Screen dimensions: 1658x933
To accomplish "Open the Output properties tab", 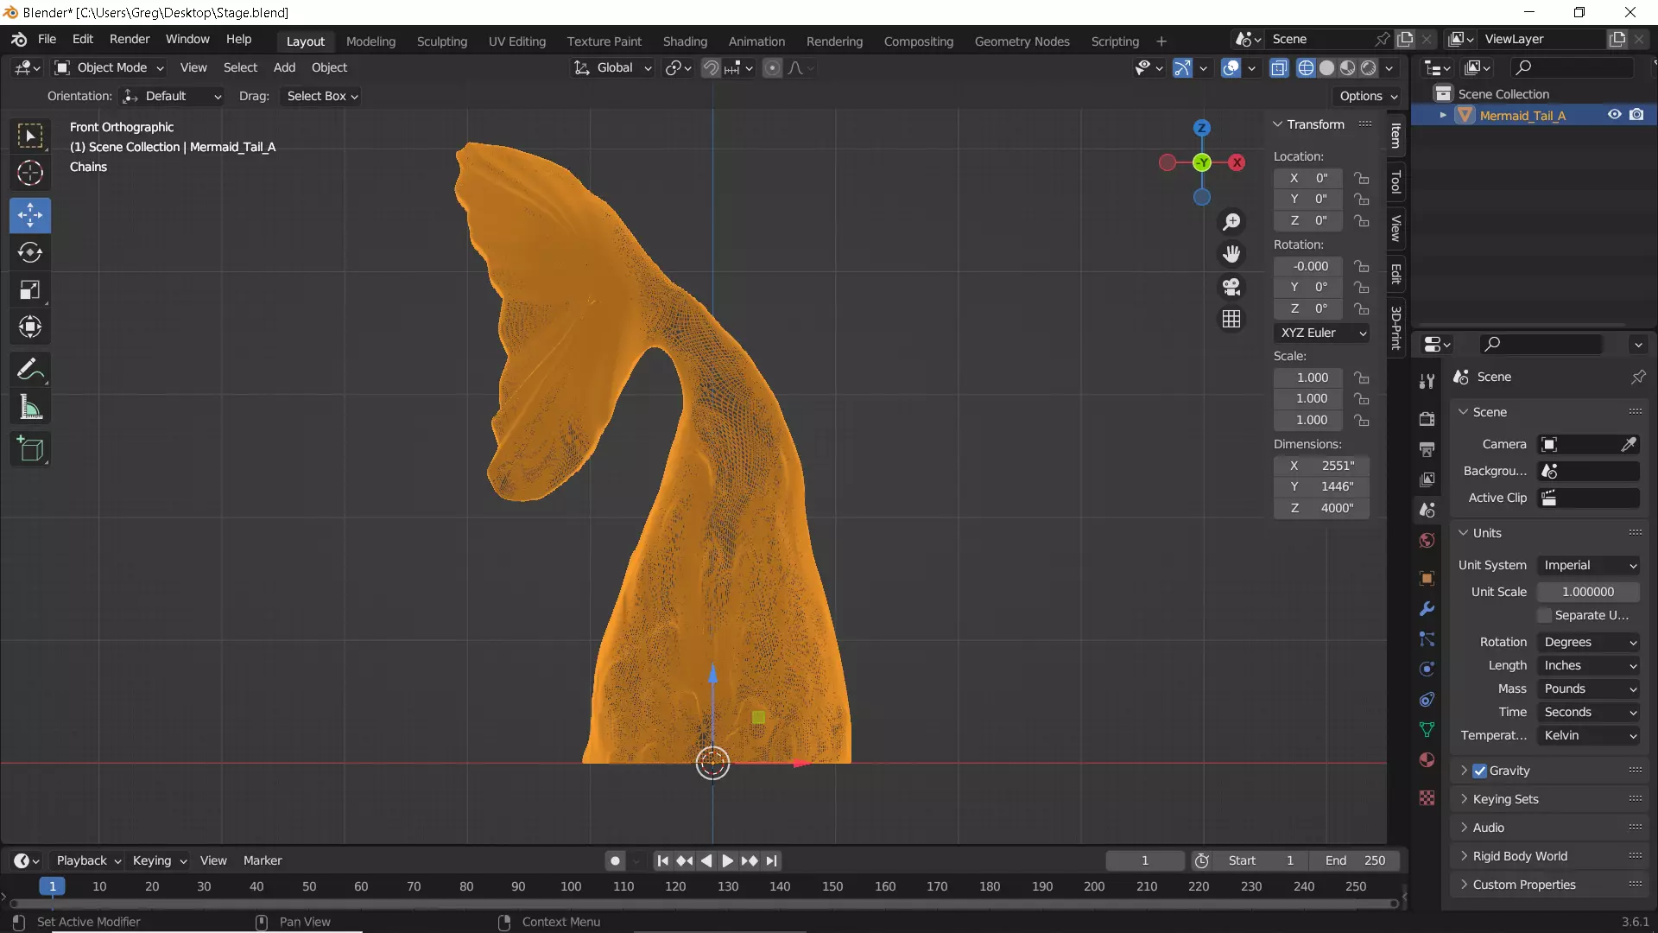I will pos(1427,449).
